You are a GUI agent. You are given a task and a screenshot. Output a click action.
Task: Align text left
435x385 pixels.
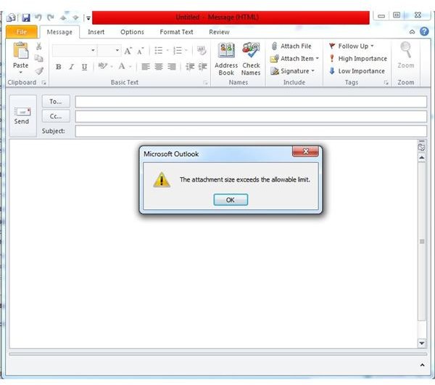[146, 67]
